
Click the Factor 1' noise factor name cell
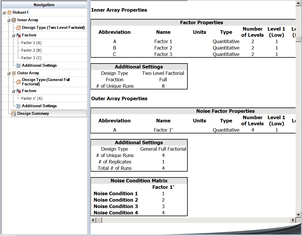163,130
